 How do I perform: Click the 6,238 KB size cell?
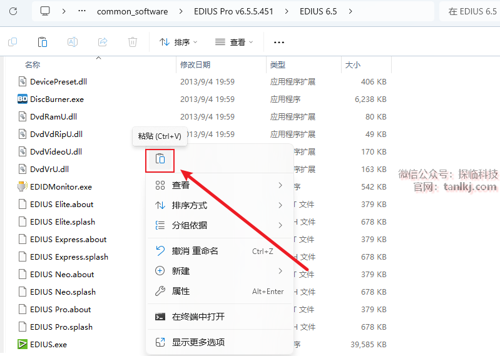pyautogui.click(x=370, y=99)
